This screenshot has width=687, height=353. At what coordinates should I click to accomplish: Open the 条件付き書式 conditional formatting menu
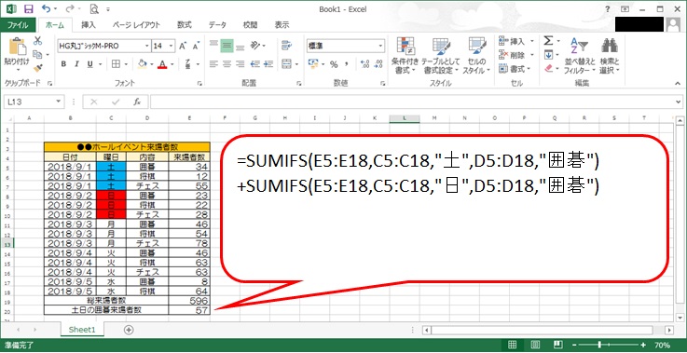[405, 55]
